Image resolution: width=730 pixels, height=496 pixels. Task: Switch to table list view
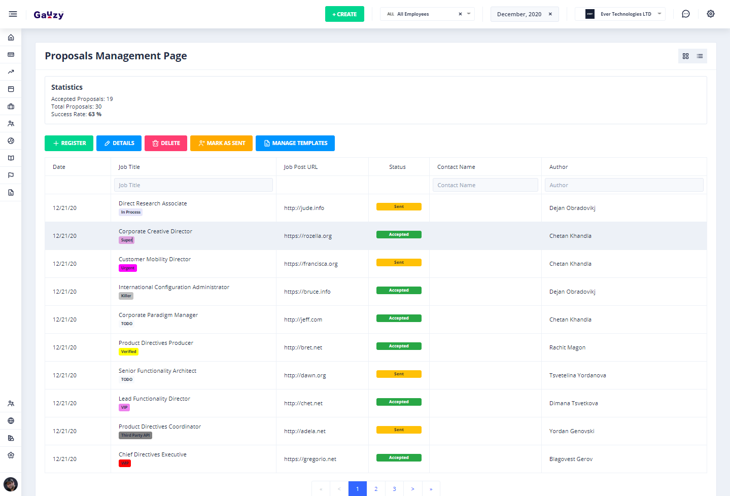click(x=700, y=56)
